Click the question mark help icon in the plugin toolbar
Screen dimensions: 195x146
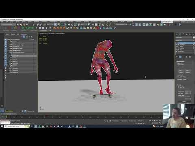point(115,28)
